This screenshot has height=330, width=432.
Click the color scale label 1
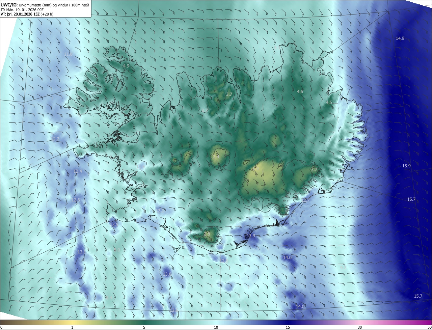click(x=72, y=327)
